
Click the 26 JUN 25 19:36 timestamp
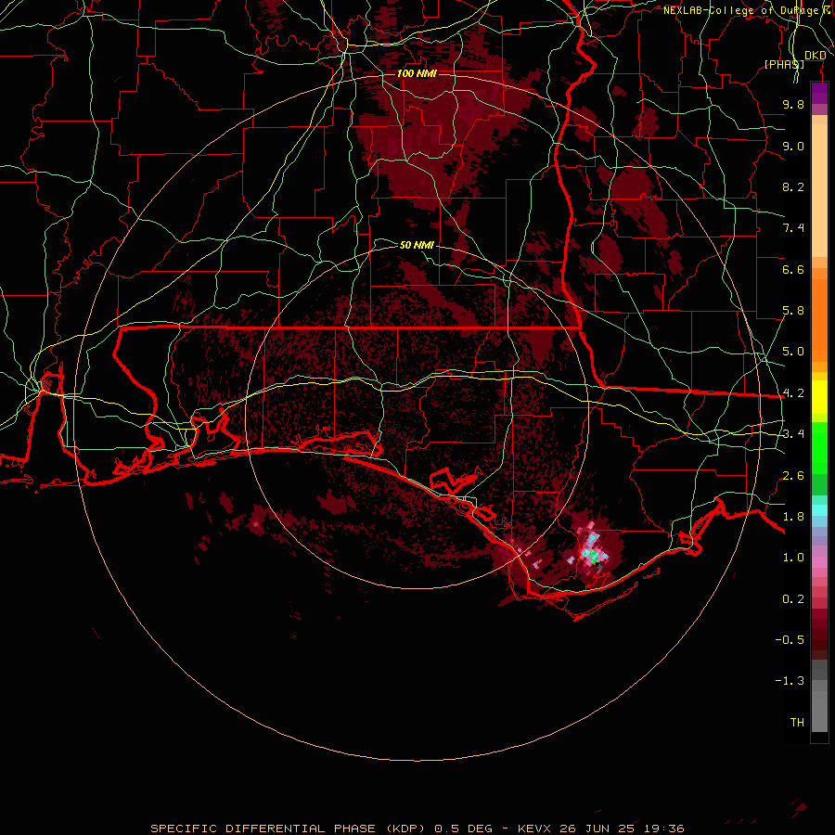[622, 829]
